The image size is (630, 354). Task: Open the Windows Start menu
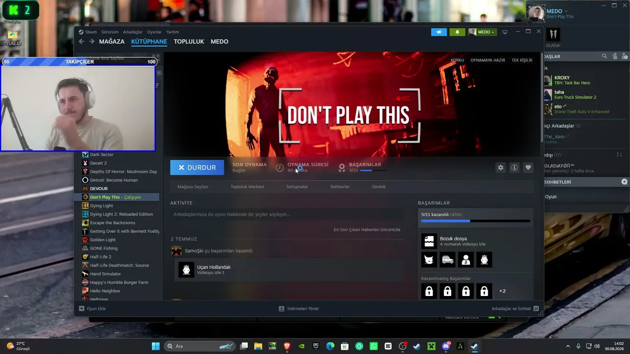click(x=156, y=346)
